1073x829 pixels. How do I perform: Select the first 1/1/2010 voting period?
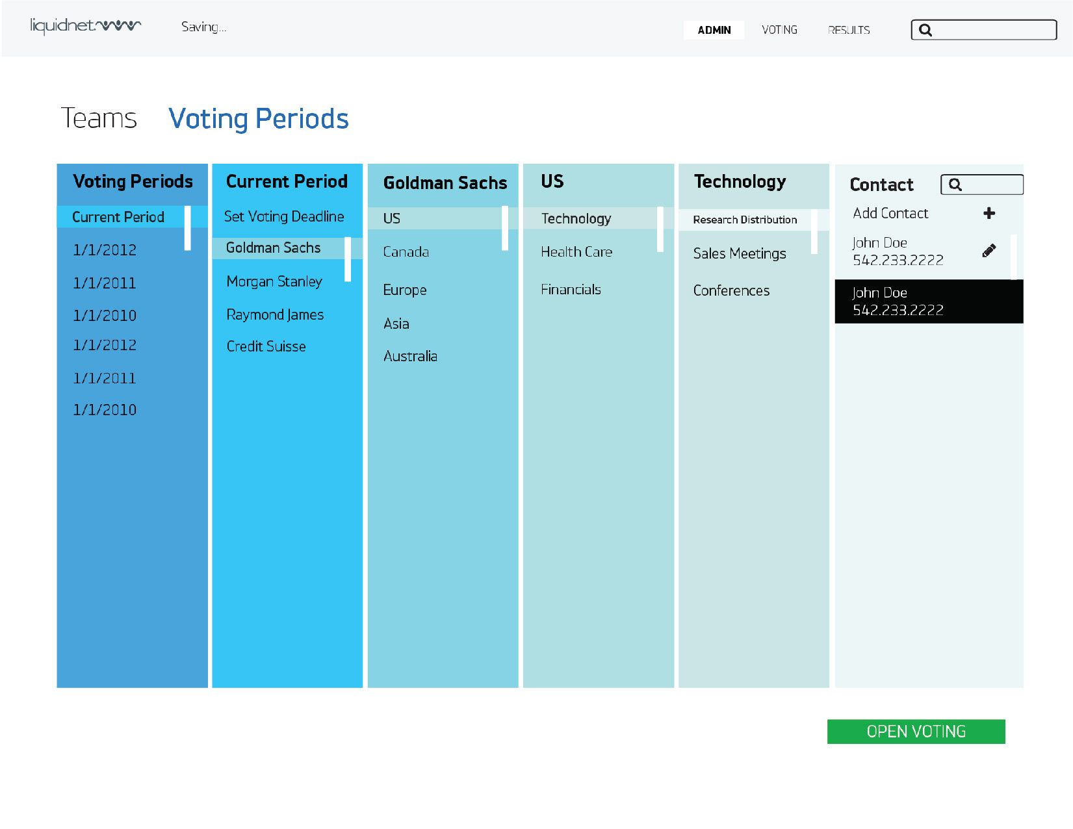click(105, 316)
